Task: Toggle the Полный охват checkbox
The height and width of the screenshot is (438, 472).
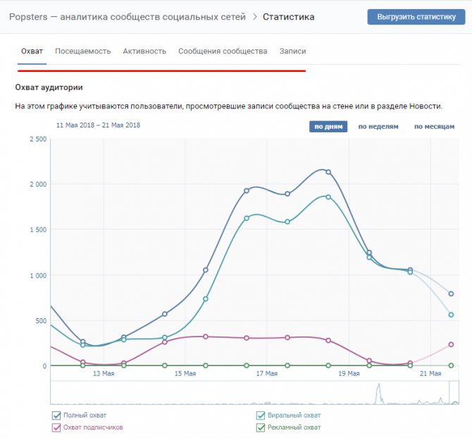Action: click(56, 415)
